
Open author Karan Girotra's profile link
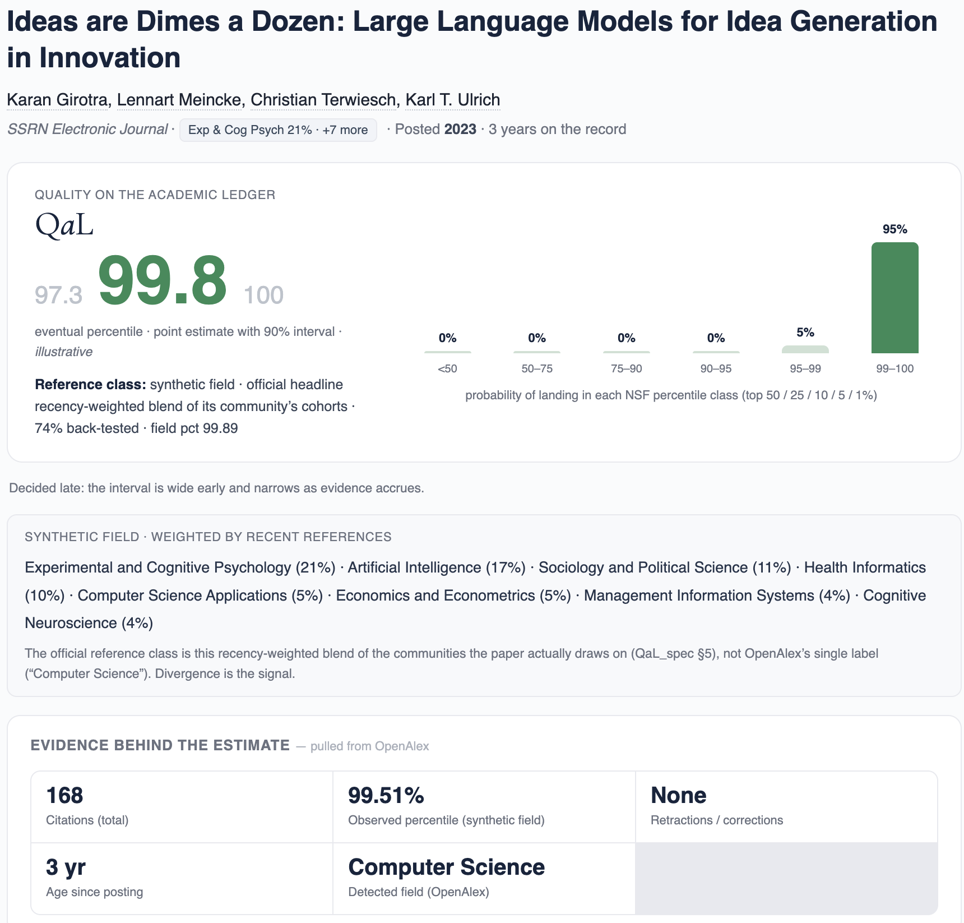point(57,100)
